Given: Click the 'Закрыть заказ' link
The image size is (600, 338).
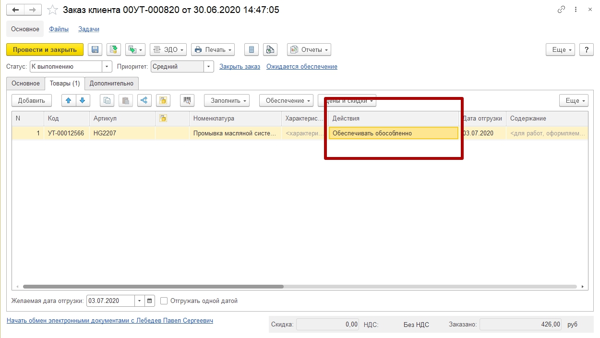Looking at the screenshot, I should [x=240, y=67].
